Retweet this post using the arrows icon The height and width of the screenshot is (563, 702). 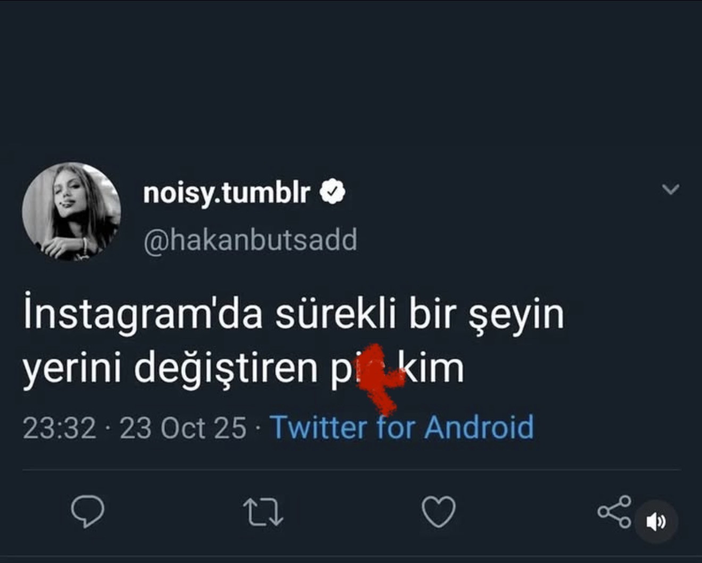pyautogui.click(x=263, y=512)
